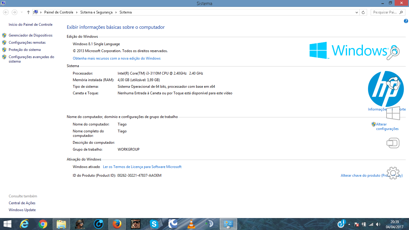Click Intel Core i3-3110M processor value
The width and height of the screenshot is (409, 230).
(160, 73)
